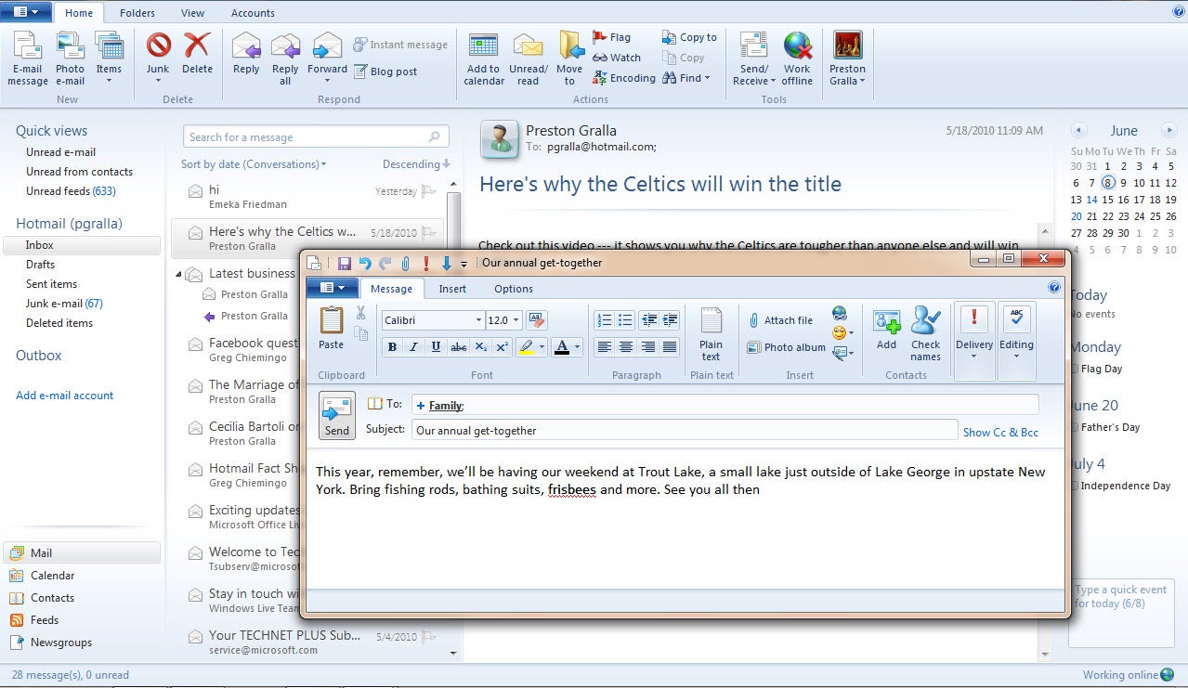The image size is (1188, 688).
Task: Paste clipboard into compose window
Action: click(x=331, y=328)
